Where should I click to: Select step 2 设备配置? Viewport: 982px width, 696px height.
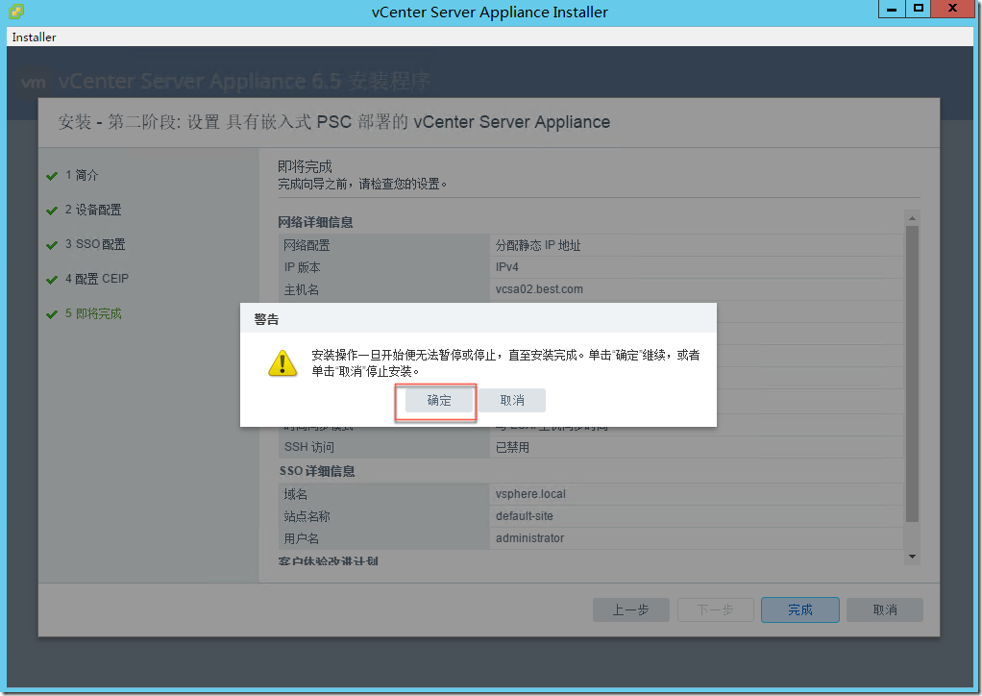tap(92, 210)
